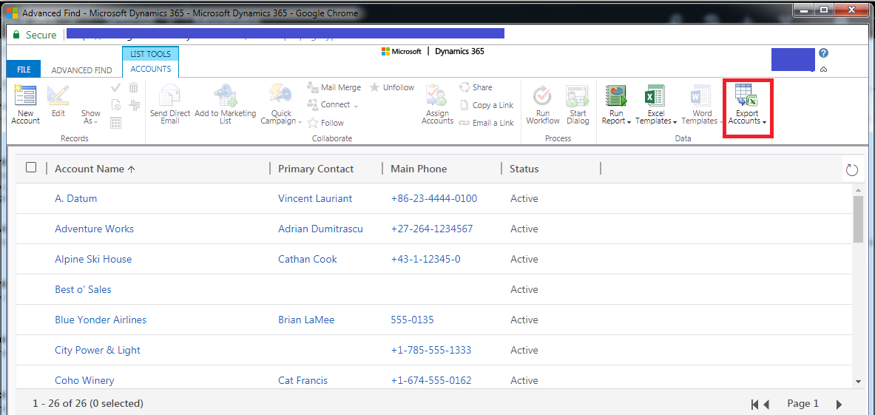The width and height of the screenshot is (875, 415).
Task: Click Add to Marketing List
Action: coord(225,105)
